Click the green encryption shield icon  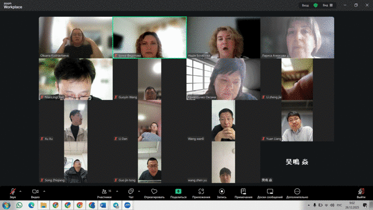pos(316,5)
